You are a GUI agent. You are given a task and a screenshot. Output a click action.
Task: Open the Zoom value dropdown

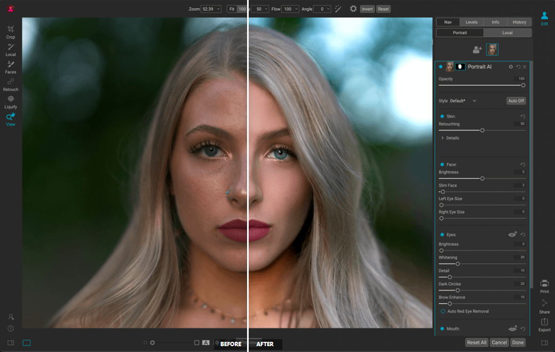211,9
